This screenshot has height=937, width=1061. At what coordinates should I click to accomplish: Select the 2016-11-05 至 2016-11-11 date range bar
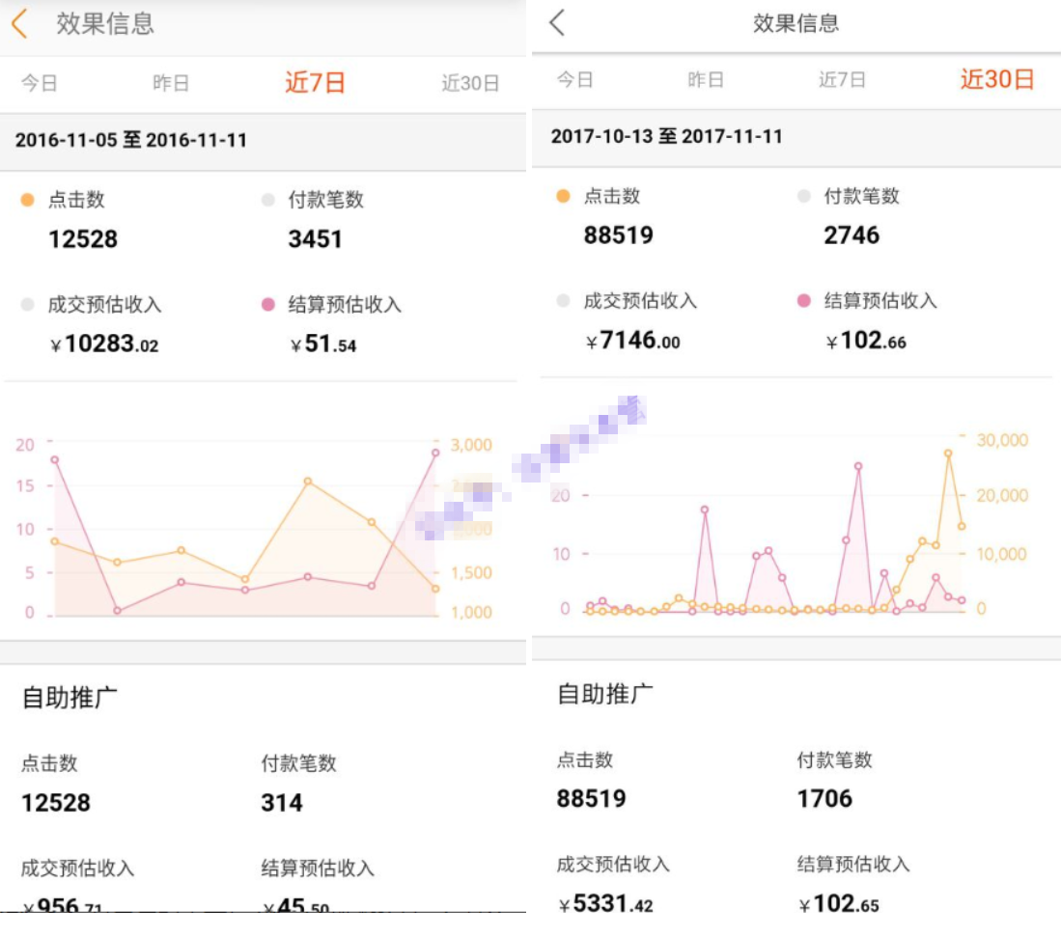click(x=264, y=141)
